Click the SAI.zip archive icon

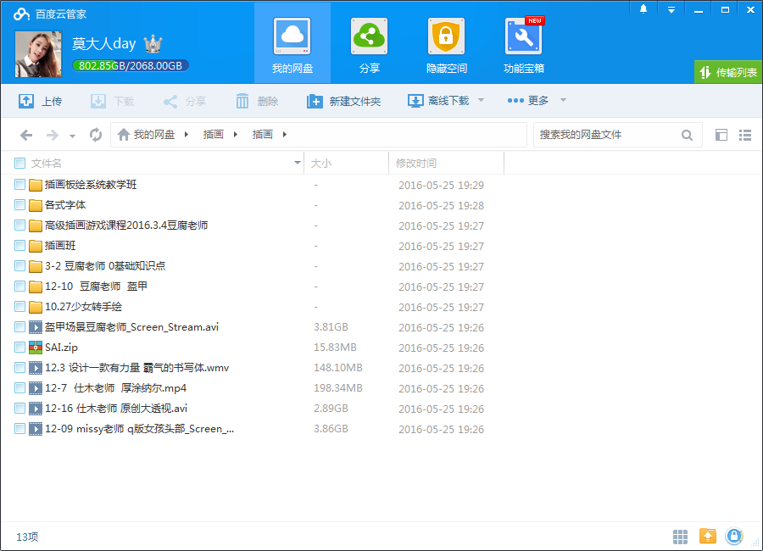(x=36, y=348)
